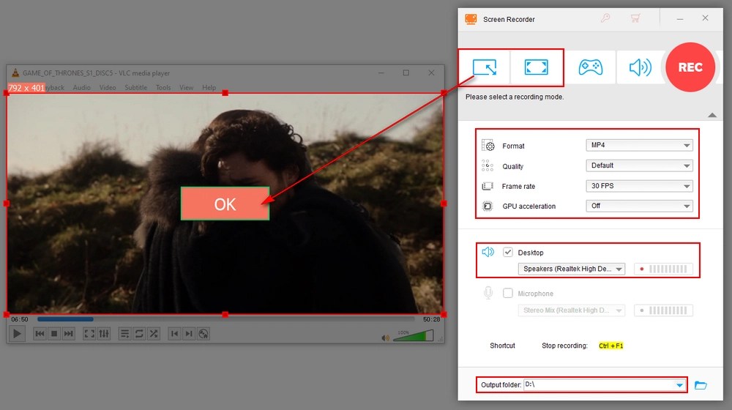The image size is (732, 410).
Task: Confirm the selected region with OK
Action: click(x=225, y=204)
